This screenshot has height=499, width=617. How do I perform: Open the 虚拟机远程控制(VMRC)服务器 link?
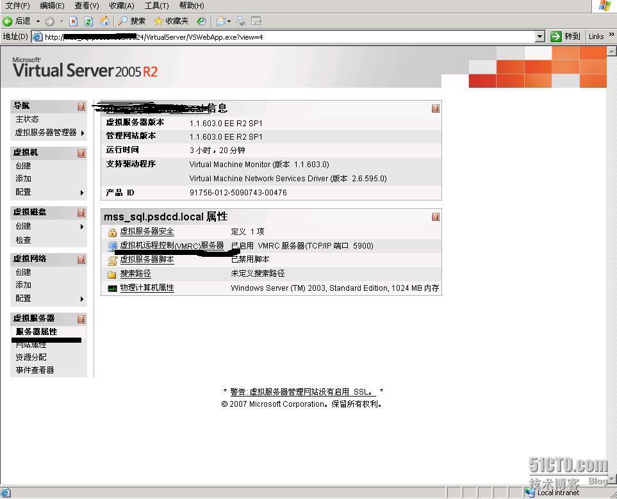(x=172, y=245)
